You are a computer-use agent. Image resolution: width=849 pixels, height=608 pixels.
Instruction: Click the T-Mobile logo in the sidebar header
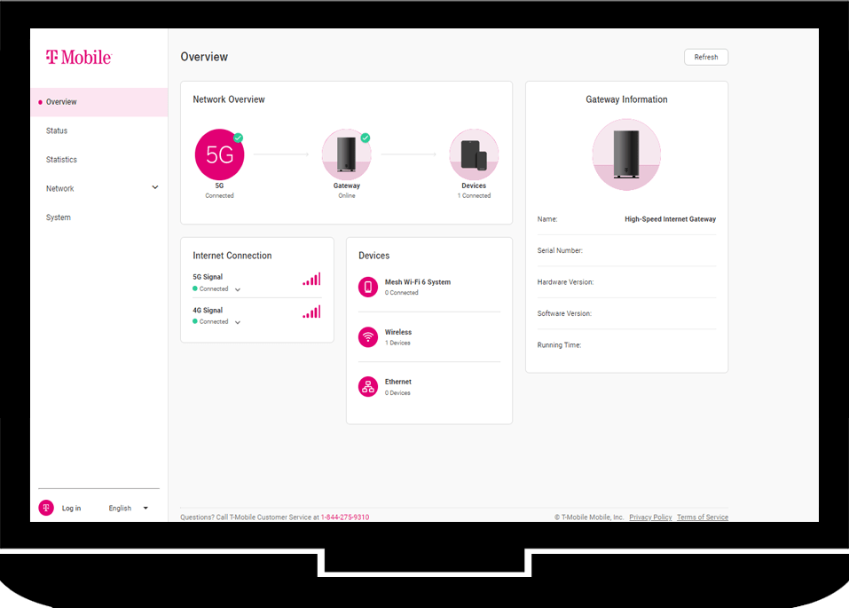point(79,58)
